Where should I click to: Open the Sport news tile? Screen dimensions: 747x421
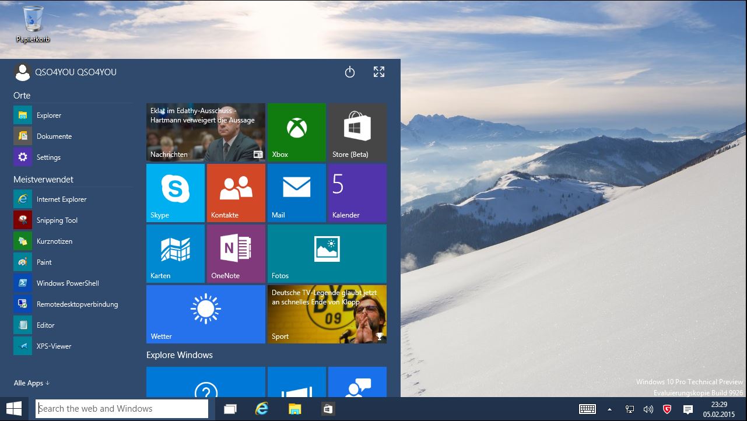pyautogui.click(x=327, y=314)
